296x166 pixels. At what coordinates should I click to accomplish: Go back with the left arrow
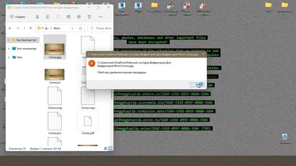point(10,28)
